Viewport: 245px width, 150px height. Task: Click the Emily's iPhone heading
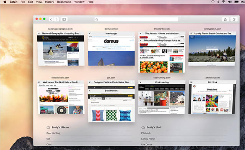coord(60,127)
